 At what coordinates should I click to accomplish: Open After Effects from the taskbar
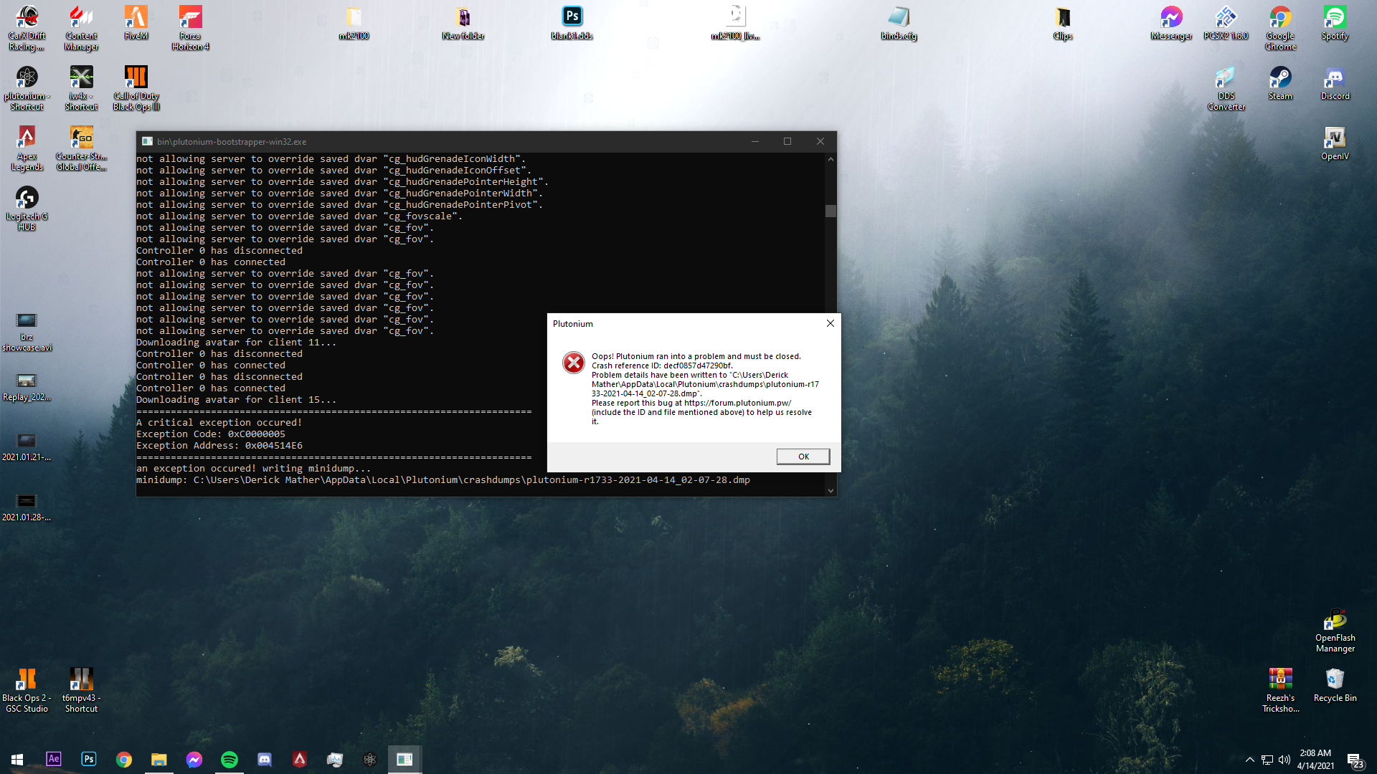click(53, 759)
